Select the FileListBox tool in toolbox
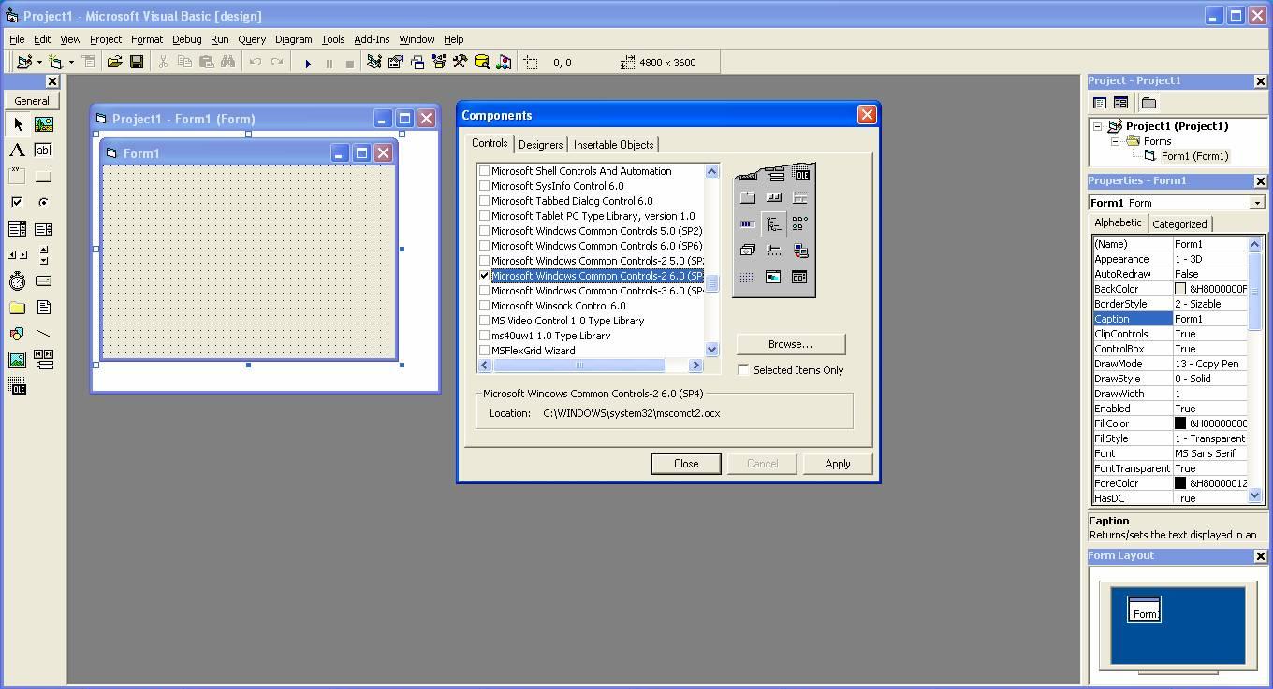 (43, 308)
